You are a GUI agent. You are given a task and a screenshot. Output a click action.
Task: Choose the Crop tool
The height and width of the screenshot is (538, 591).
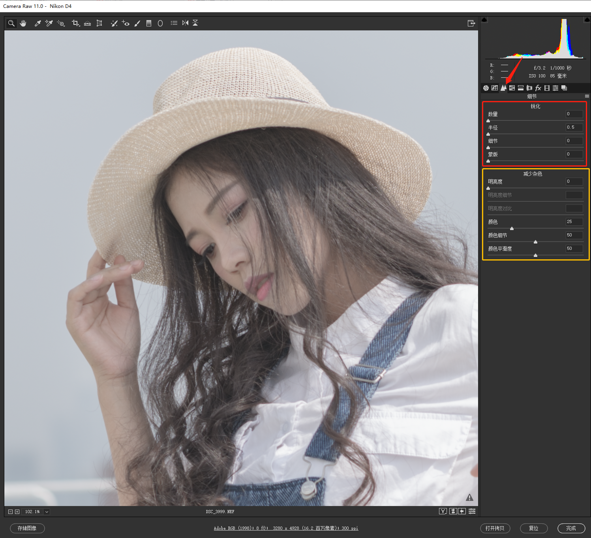[x=75, y=23]
